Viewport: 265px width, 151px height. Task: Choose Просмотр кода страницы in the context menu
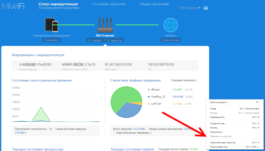(x=235, y=143)
